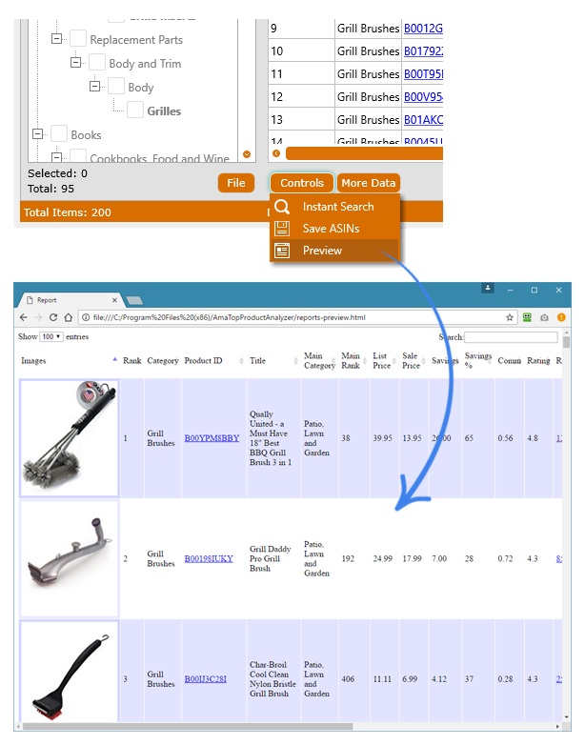This screenshot has height=745, width=585.
Task: Open product link B00198IUKY
Action: click(x=209, y=558)
